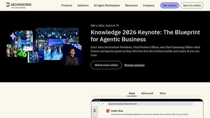The width and height of the screenshot is (210, 118).
Task: Click the 'MAY 6, 2026 | 9:45 A.M. PT' date text
Action: pos(105,26)
